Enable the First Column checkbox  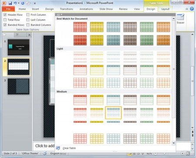(x=28, y=15)
